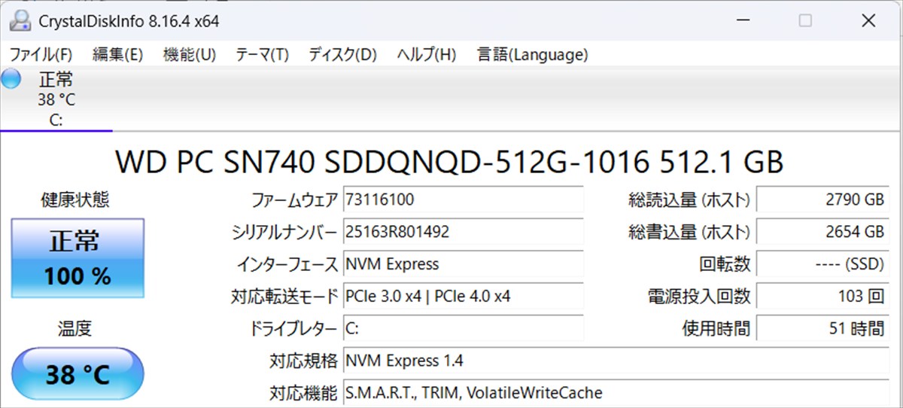
Task: Click the total host writes value 2654 GB
Action: point(821,232)
